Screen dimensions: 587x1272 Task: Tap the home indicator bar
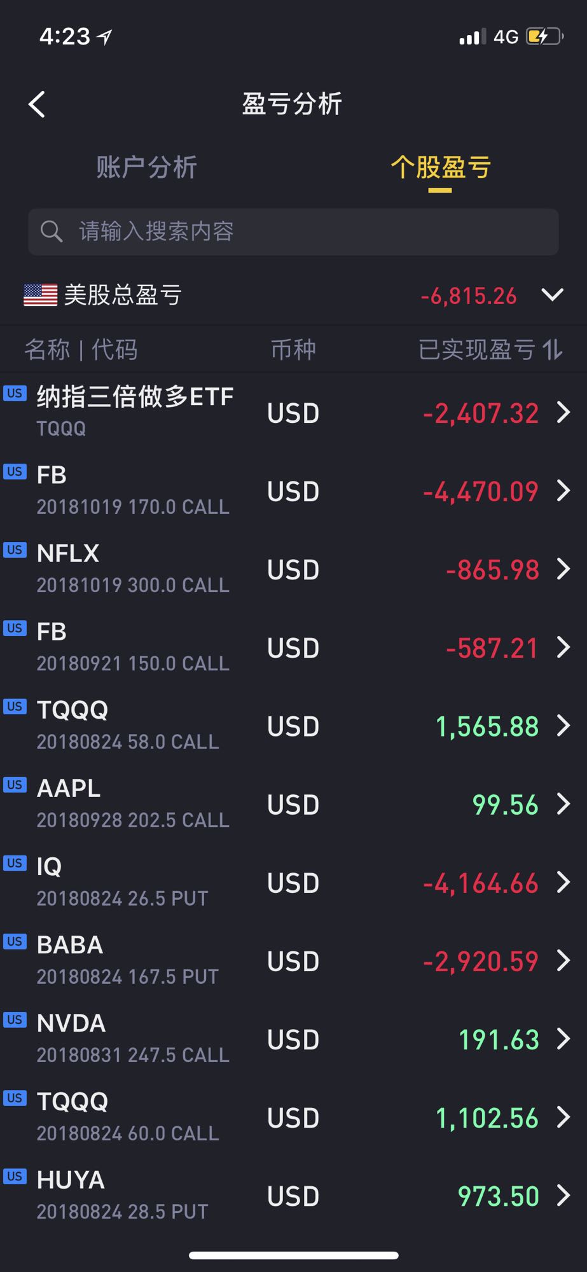tap(294, 1255)
